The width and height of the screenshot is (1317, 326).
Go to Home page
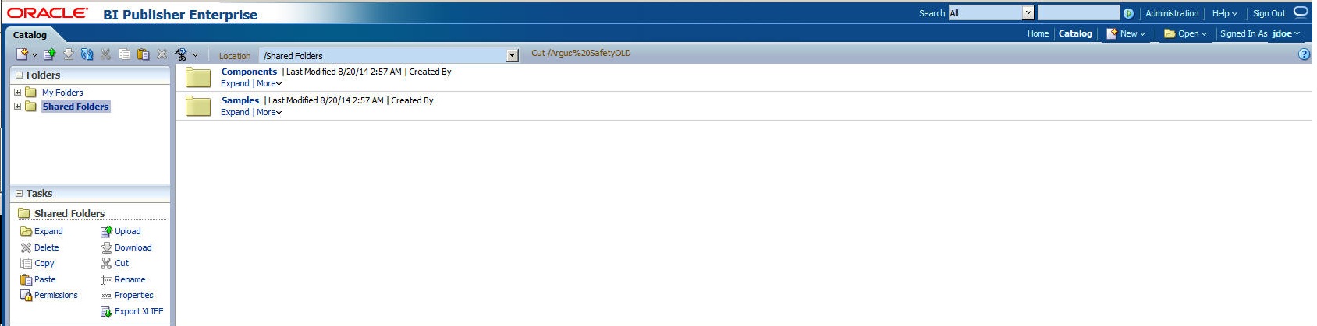(1038, 33)
